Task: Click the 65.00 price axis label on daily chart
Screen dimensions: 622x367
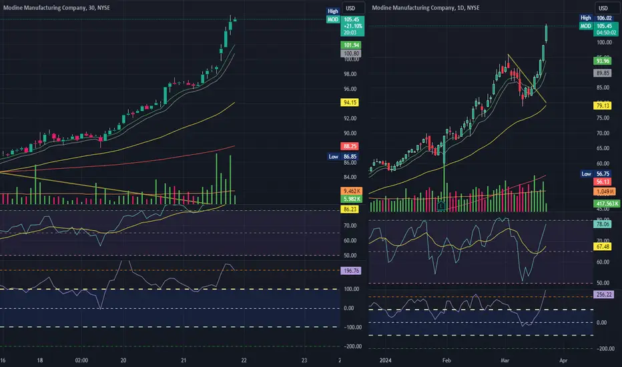Action: tap(603, 148)
